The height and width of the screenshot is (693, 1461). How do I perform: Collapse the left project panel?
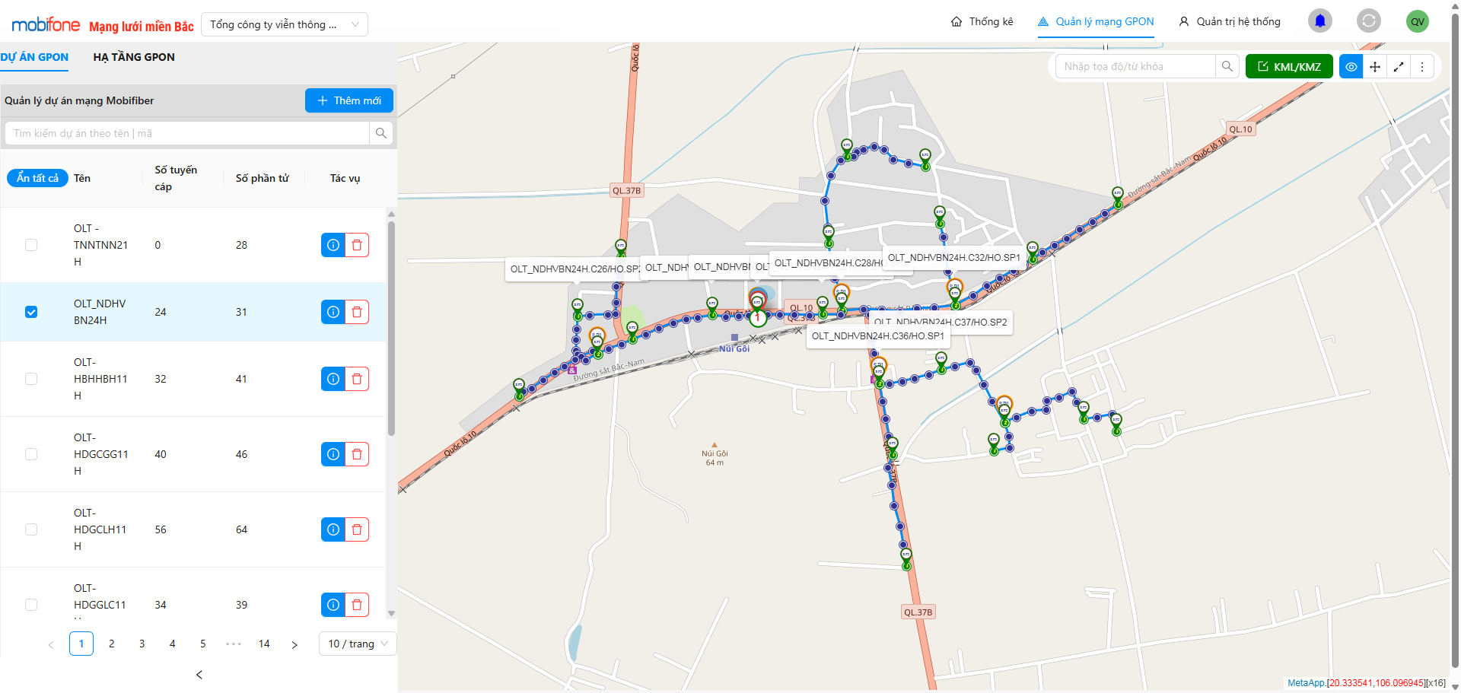(x=199, y=675)
